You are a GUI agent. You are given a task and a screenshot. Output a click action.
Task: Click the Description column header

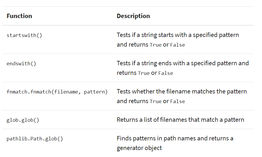tap(133, 16)
